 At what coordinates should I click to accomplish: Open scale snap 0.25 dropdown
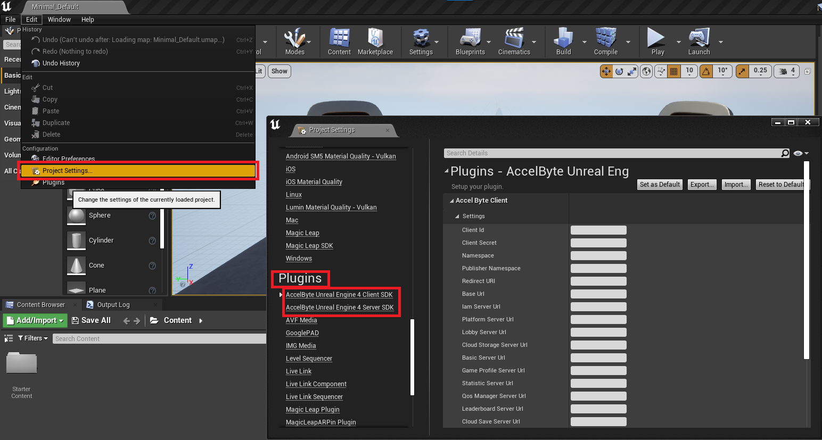click(760, 71)
